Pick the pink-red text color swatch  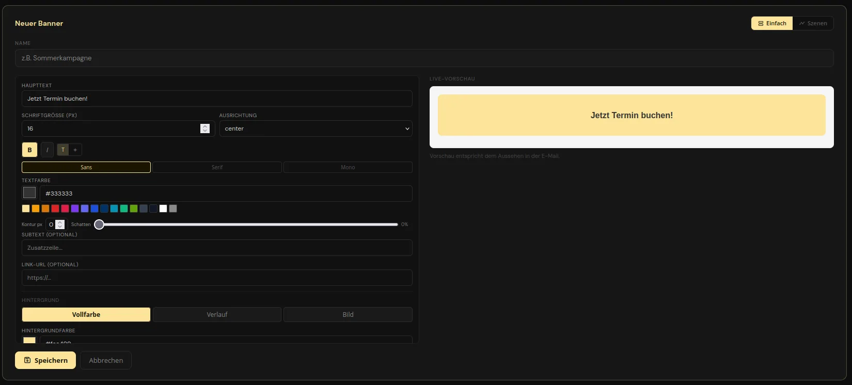pyautogui.click(x=65, y=208)
